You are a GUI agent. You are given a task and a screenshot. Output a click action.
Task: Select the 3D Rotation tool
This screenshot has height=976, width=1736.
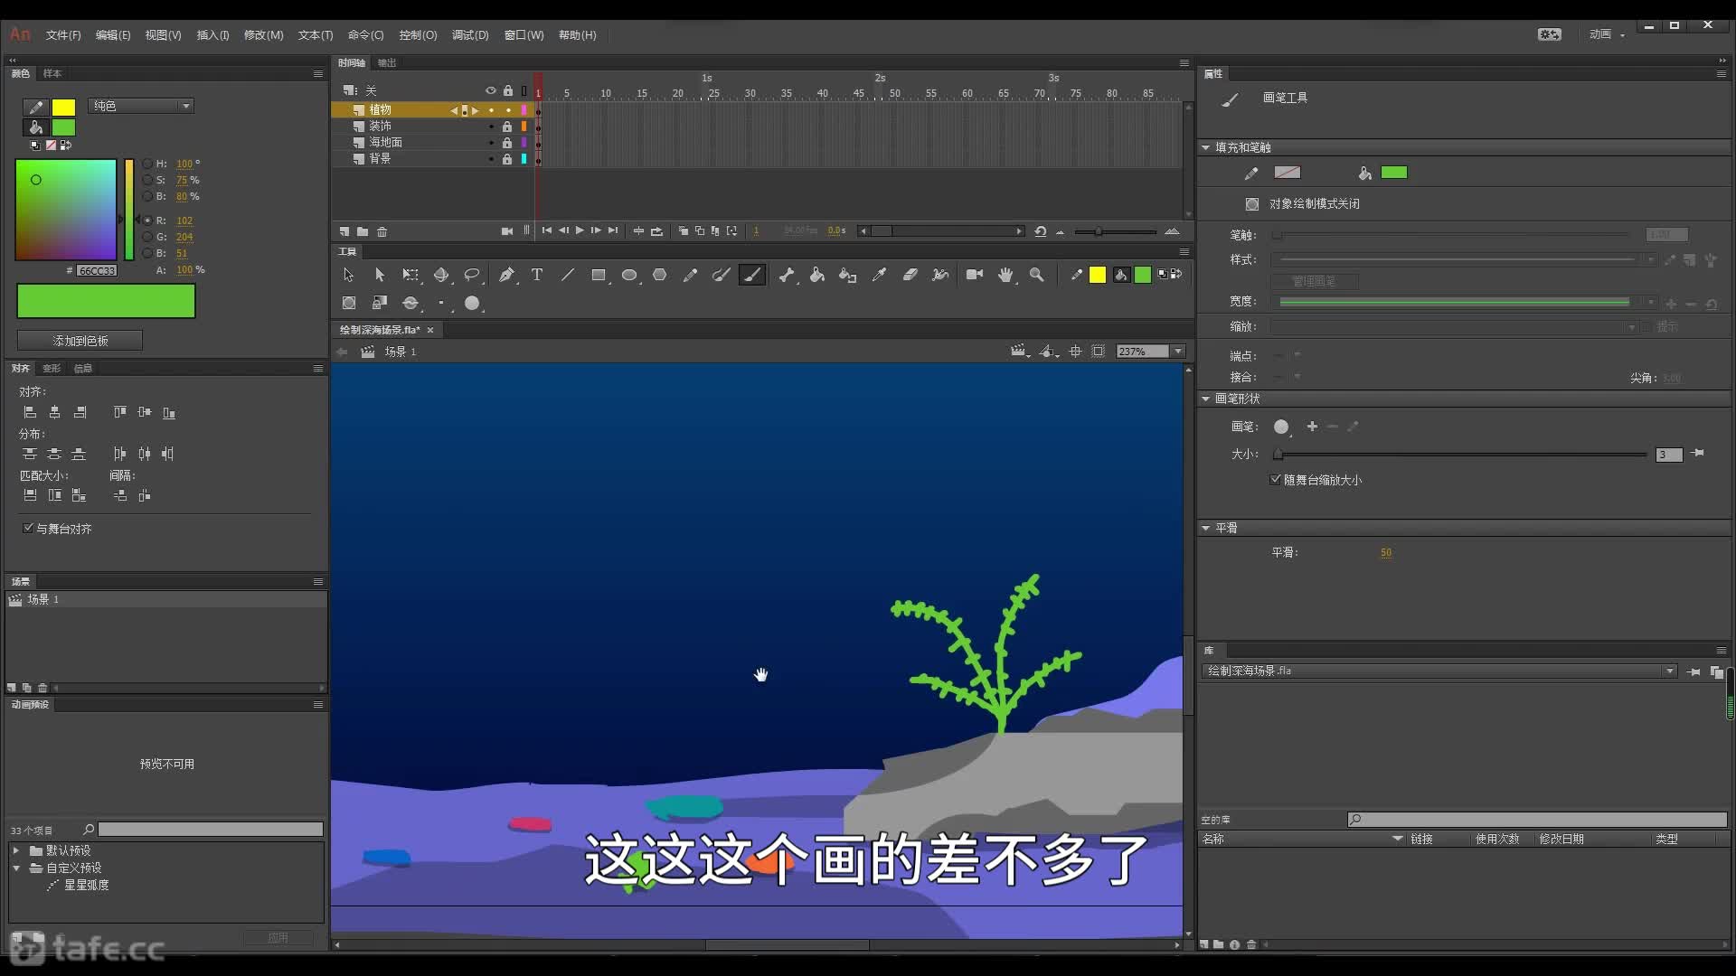pos(441,275)
